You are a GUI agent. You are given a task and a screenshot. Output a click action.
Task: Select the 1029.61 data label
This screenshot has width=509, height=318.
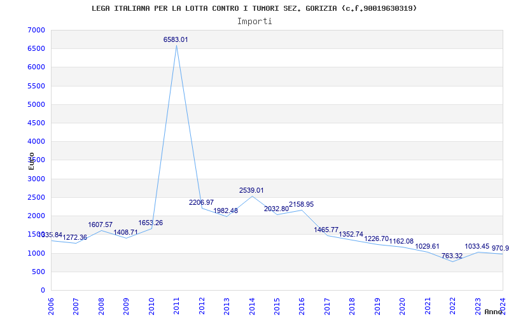[x=427, y=246]
